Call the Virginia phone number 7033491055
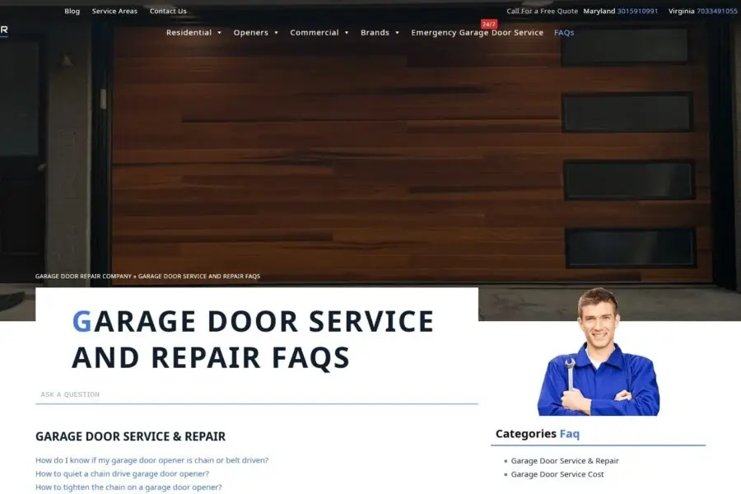 pyautogui.click(x=716, y=12)
